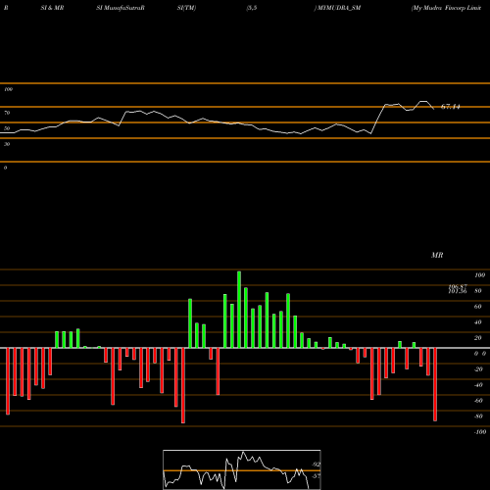The width and height of the screenshot is (490, 490).
Task: Click the MR axis label -100
Action: [x=480, y=432]
